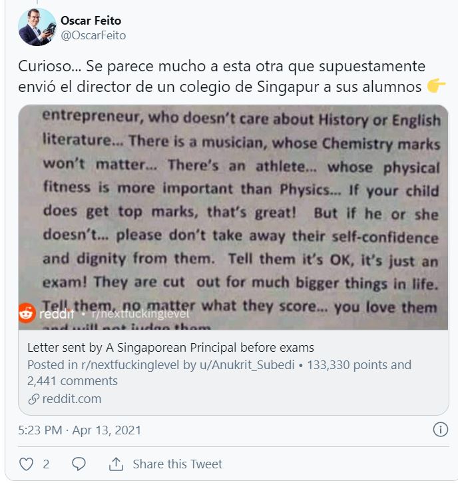This screenshot has width=458, height=483.
Task: Click the chain link icon beside reddit.com
Action: (33, 399)
